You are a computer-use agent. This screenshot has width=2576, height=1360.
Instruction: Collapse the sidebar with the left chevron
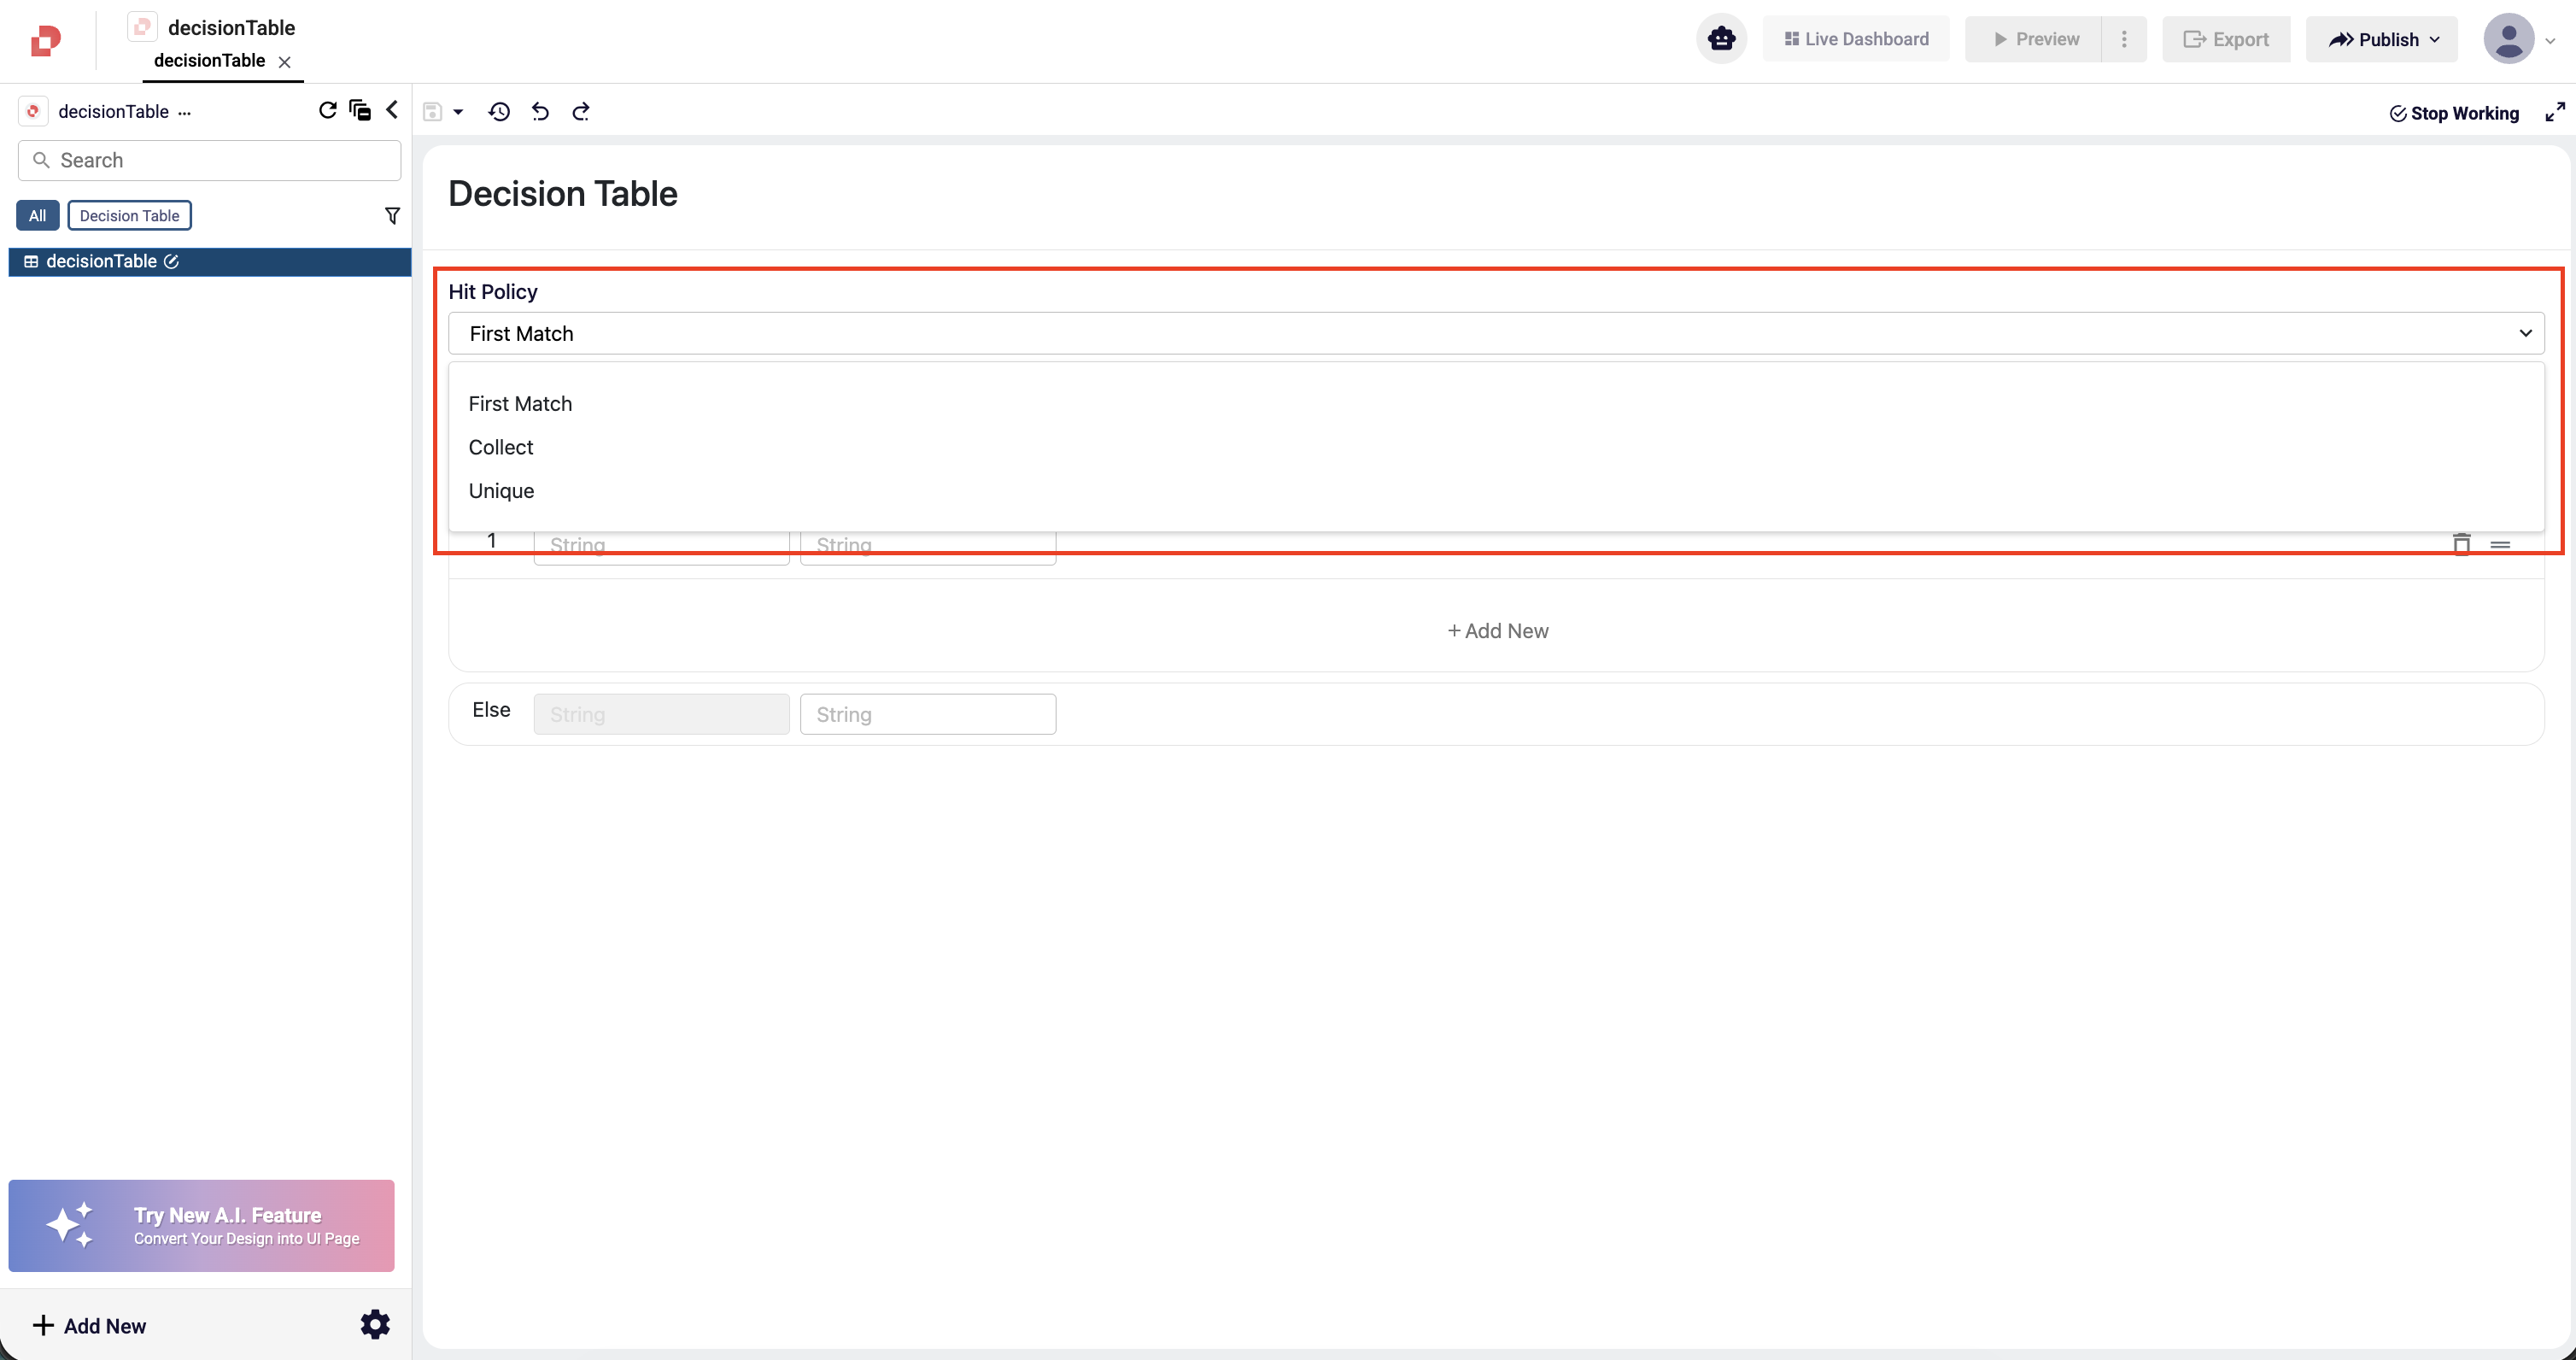click(392, 110)
